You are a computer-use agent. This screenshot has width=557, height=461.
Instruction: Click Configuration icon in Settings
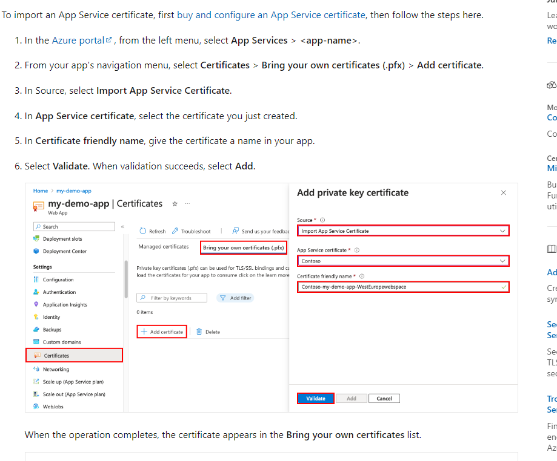click(36, 280)
